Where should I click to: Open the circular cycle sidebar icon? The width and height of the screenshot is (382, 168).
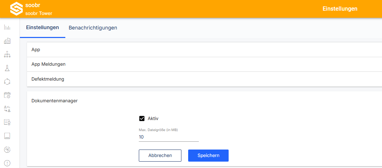[x=7, y=81]
